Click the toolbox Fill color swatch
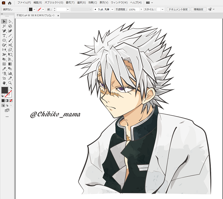Image resolution: width=223 pixels, height=199 pixels. (4, 90)
